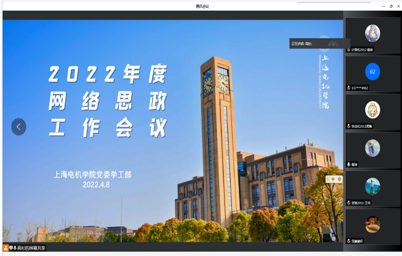
Task: Select the fifth participant's seaside avatar
Action: pos(373,186)
